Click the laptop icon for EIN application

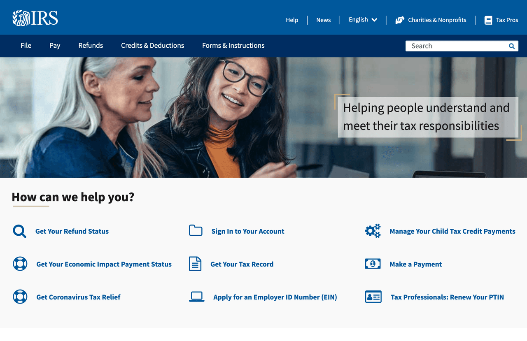[x=196, y=297]
